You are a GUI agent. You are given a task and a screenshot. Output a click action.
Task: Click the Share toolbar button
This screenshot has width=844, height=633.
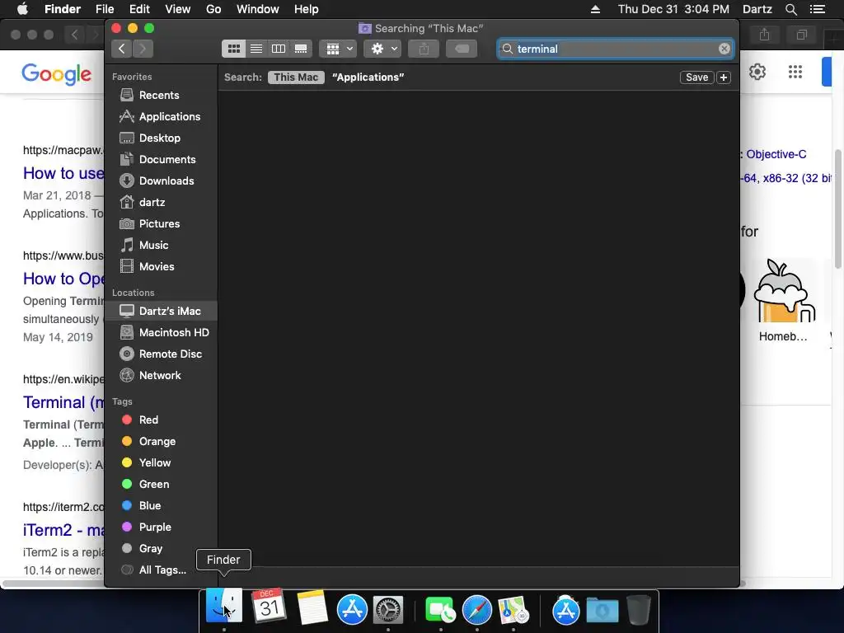424,49
